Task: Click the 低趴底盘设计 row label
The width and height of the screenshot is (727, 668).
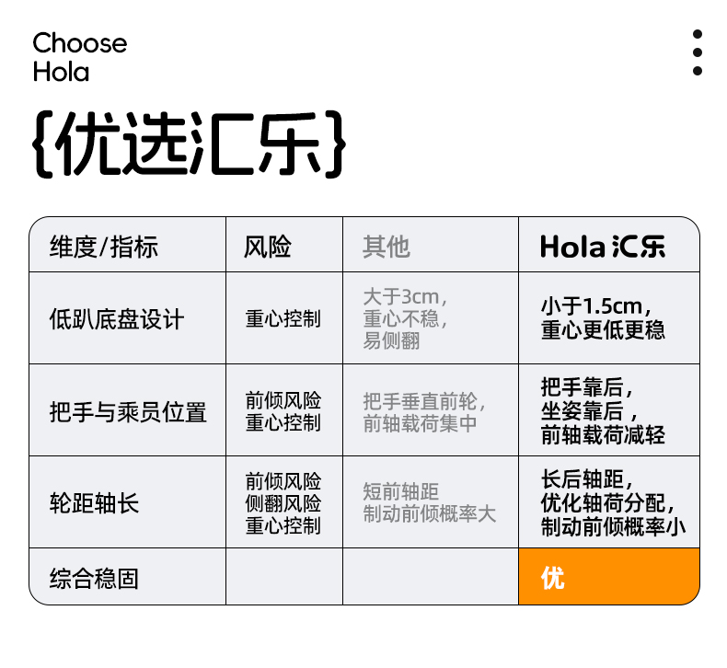Action: 117,319
